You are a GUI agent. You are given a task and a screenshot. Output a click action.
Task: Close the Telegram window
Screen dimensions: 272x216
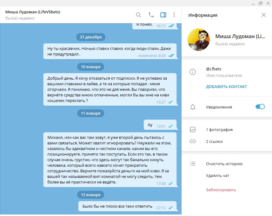[x=268, y=3]
